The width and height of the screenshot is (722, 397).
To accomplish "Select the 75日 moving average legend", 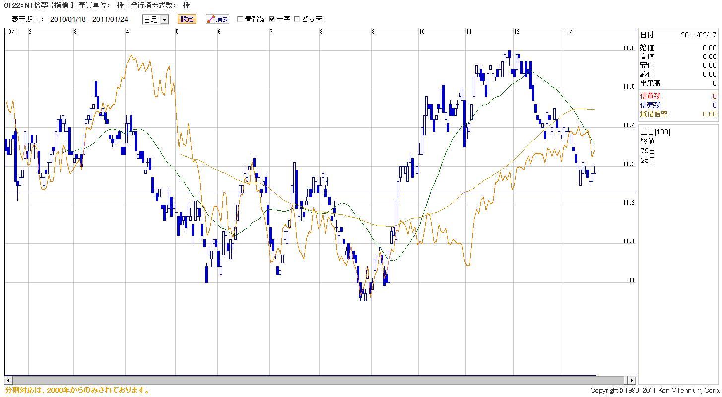I will click(x=648, y=151).
